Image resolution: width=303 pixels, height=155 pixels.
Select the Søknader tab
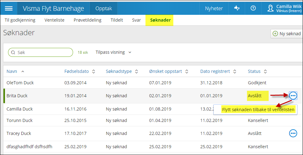(x=159, y=20)
